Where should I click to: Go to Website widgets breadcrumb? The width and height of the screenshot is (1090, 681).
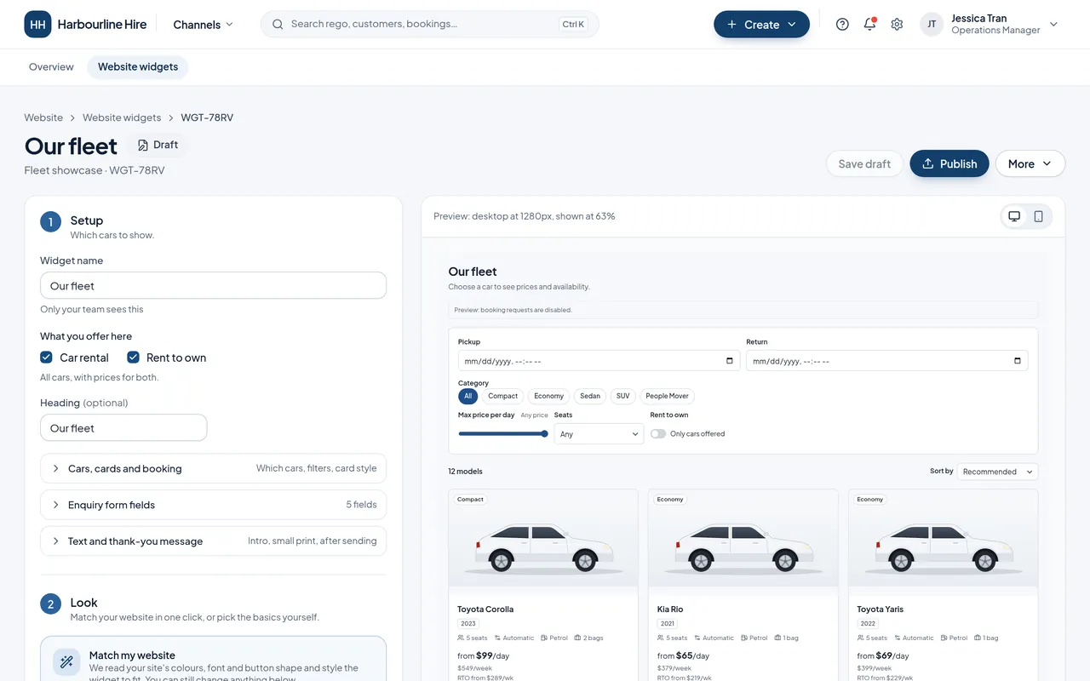[x=122, y=117]
